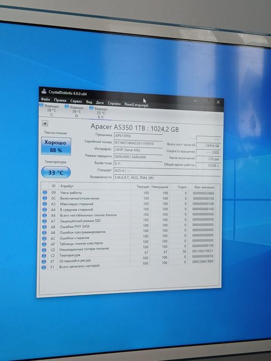Click the Интерфейс field UASP (Serial ATA)
This screenshot has height=361, width=271.
click(x=138, y=150)
